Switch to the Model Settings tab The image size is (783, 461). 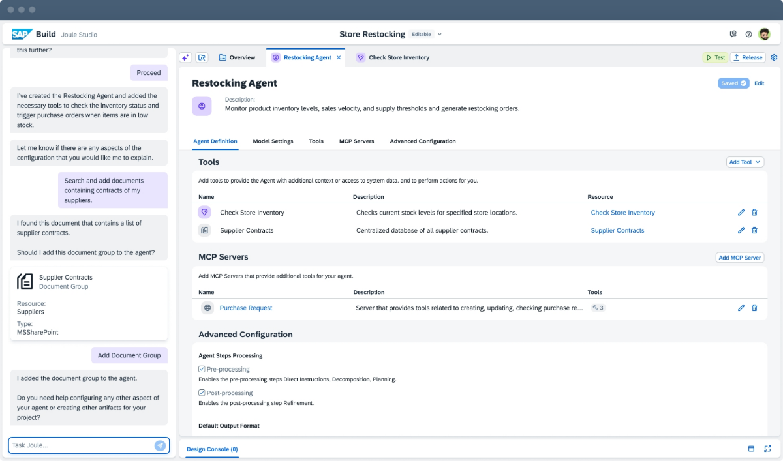coord(273,141)
